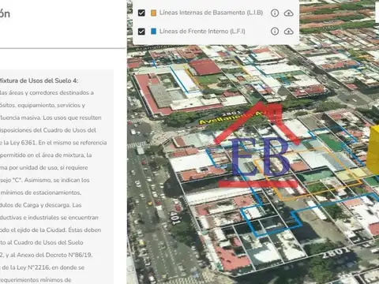Select the Líneas Internas de Basamento (L.I.B) label
The image size is (379, 284).
click(211, 13)
